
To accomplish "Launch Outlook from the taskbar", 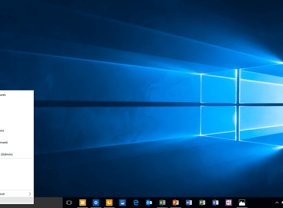I will (x=149, y=203).
